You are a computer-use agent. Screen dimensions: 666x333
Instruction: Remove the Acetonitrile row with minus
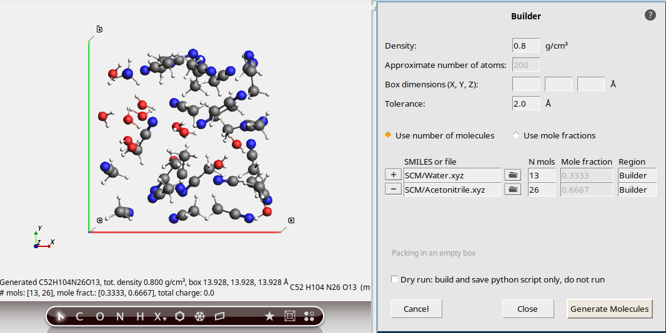point(393,190)
